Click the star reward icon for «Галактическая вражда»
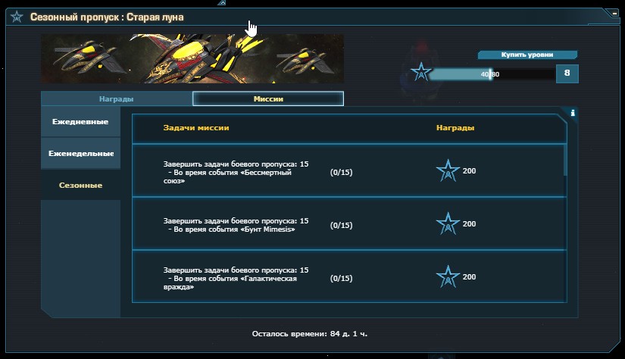 448,276
